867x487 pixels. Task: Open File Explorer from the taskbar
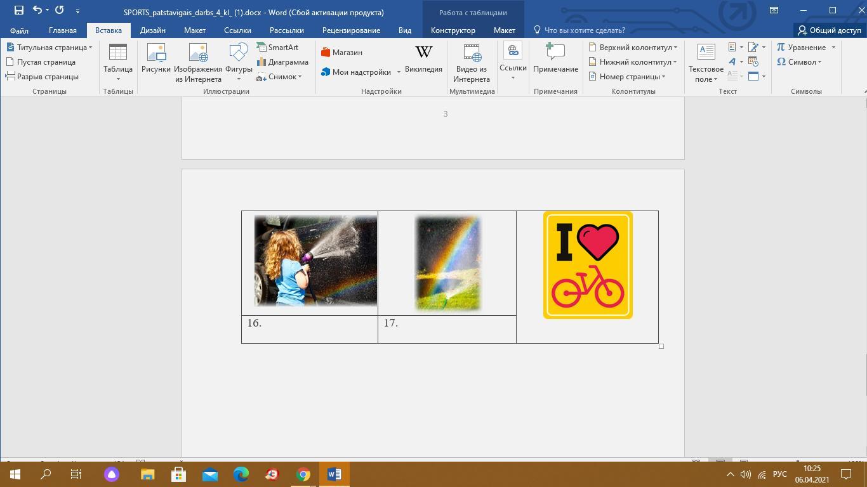click(147, 474)
